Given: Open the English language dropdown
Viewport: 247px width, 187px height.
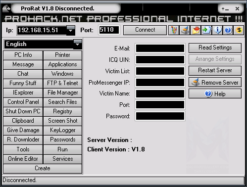Looking at the screenshot, I should (78, 44).
